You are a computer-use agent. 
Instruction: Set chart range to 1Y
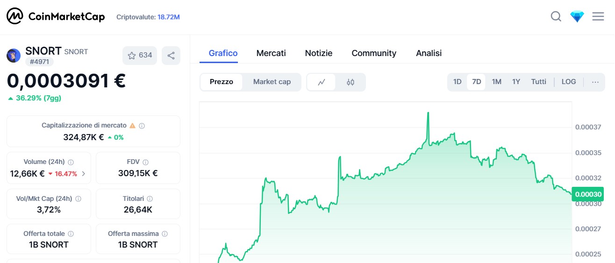[x=516, y=82]
